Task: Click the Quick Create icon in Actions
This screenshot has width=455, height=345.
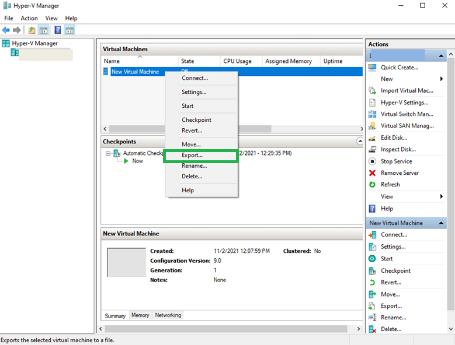Action: pyautogui.click(x=372, y=68)
